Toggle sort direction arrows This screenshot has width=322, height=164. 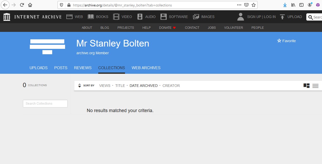click(79, 86)
